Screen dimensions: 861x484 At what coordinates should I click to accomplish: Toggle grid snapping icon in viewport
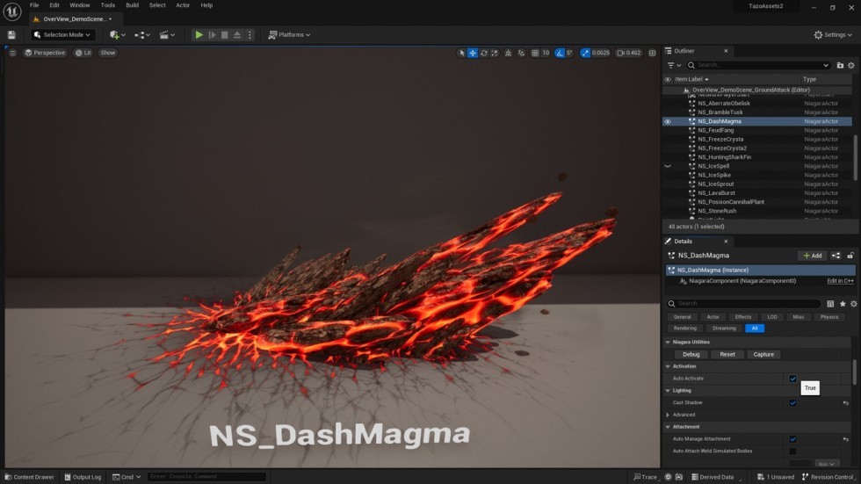535,53
